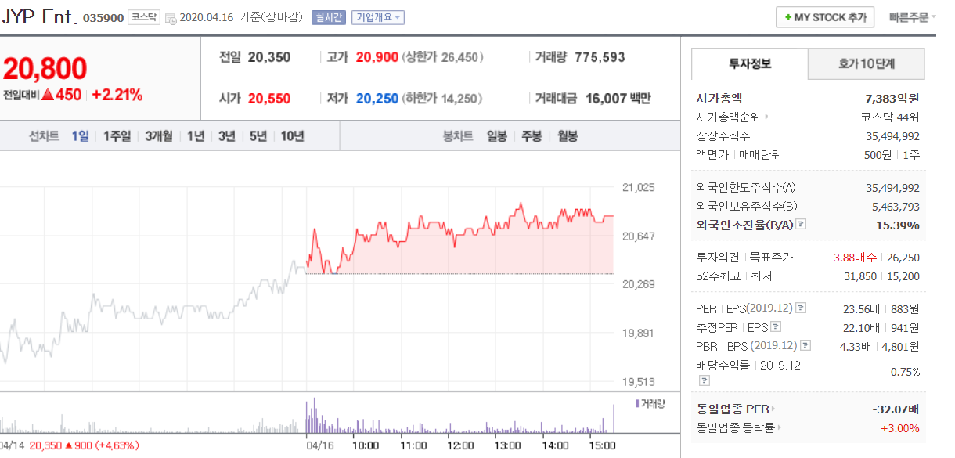Add stock with MY STOCK 추가 button
Image resolution: width=955 pixels, height=458 pixels.
[825, 17]
